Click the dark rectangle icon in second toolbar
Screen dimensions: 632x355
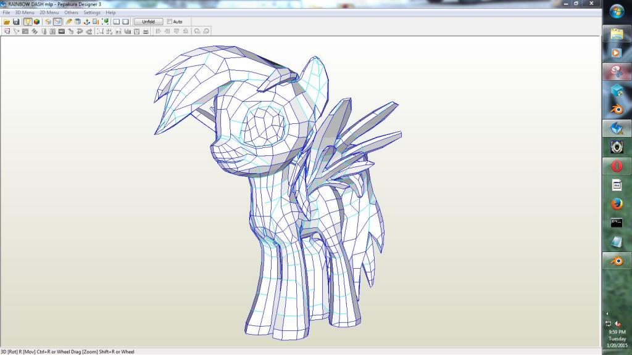(x=62, y=31)
